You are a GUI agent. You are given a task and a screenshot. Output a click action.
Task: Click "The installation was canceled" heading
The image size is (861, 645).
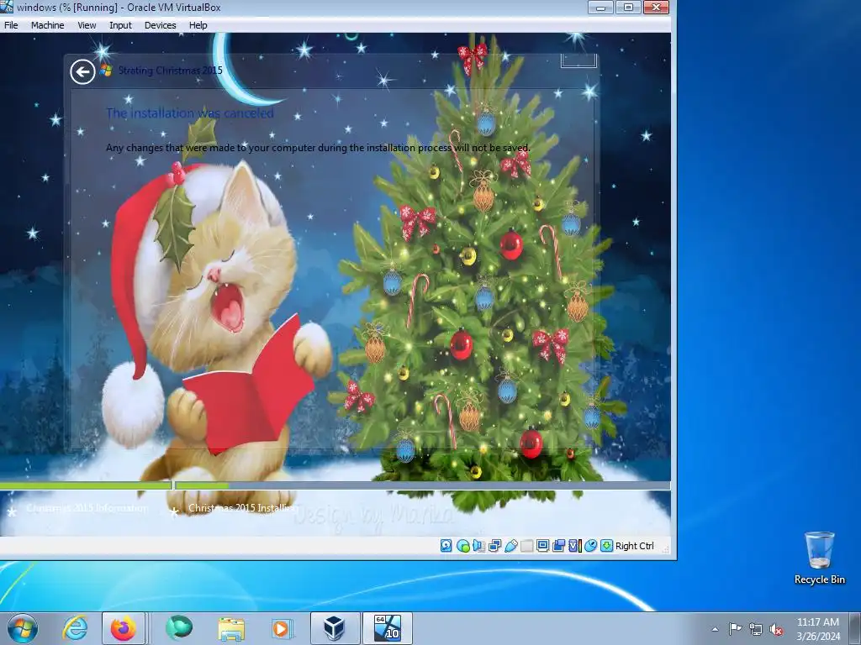tap(189, 113)
